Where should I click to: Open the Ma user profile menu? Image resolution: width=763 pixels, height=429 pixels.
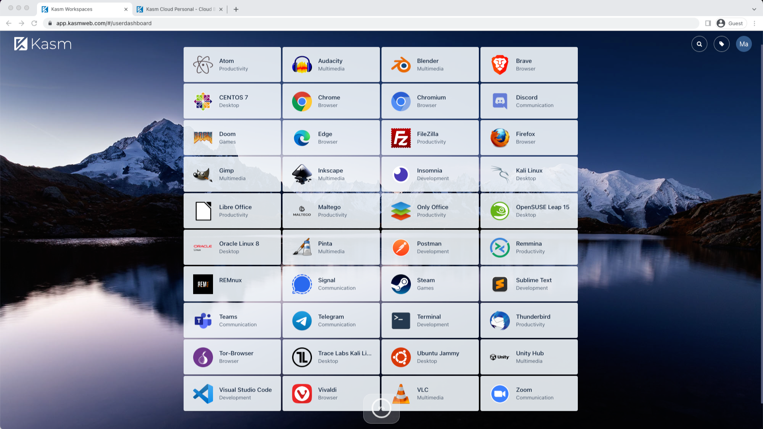pos(744,44)
